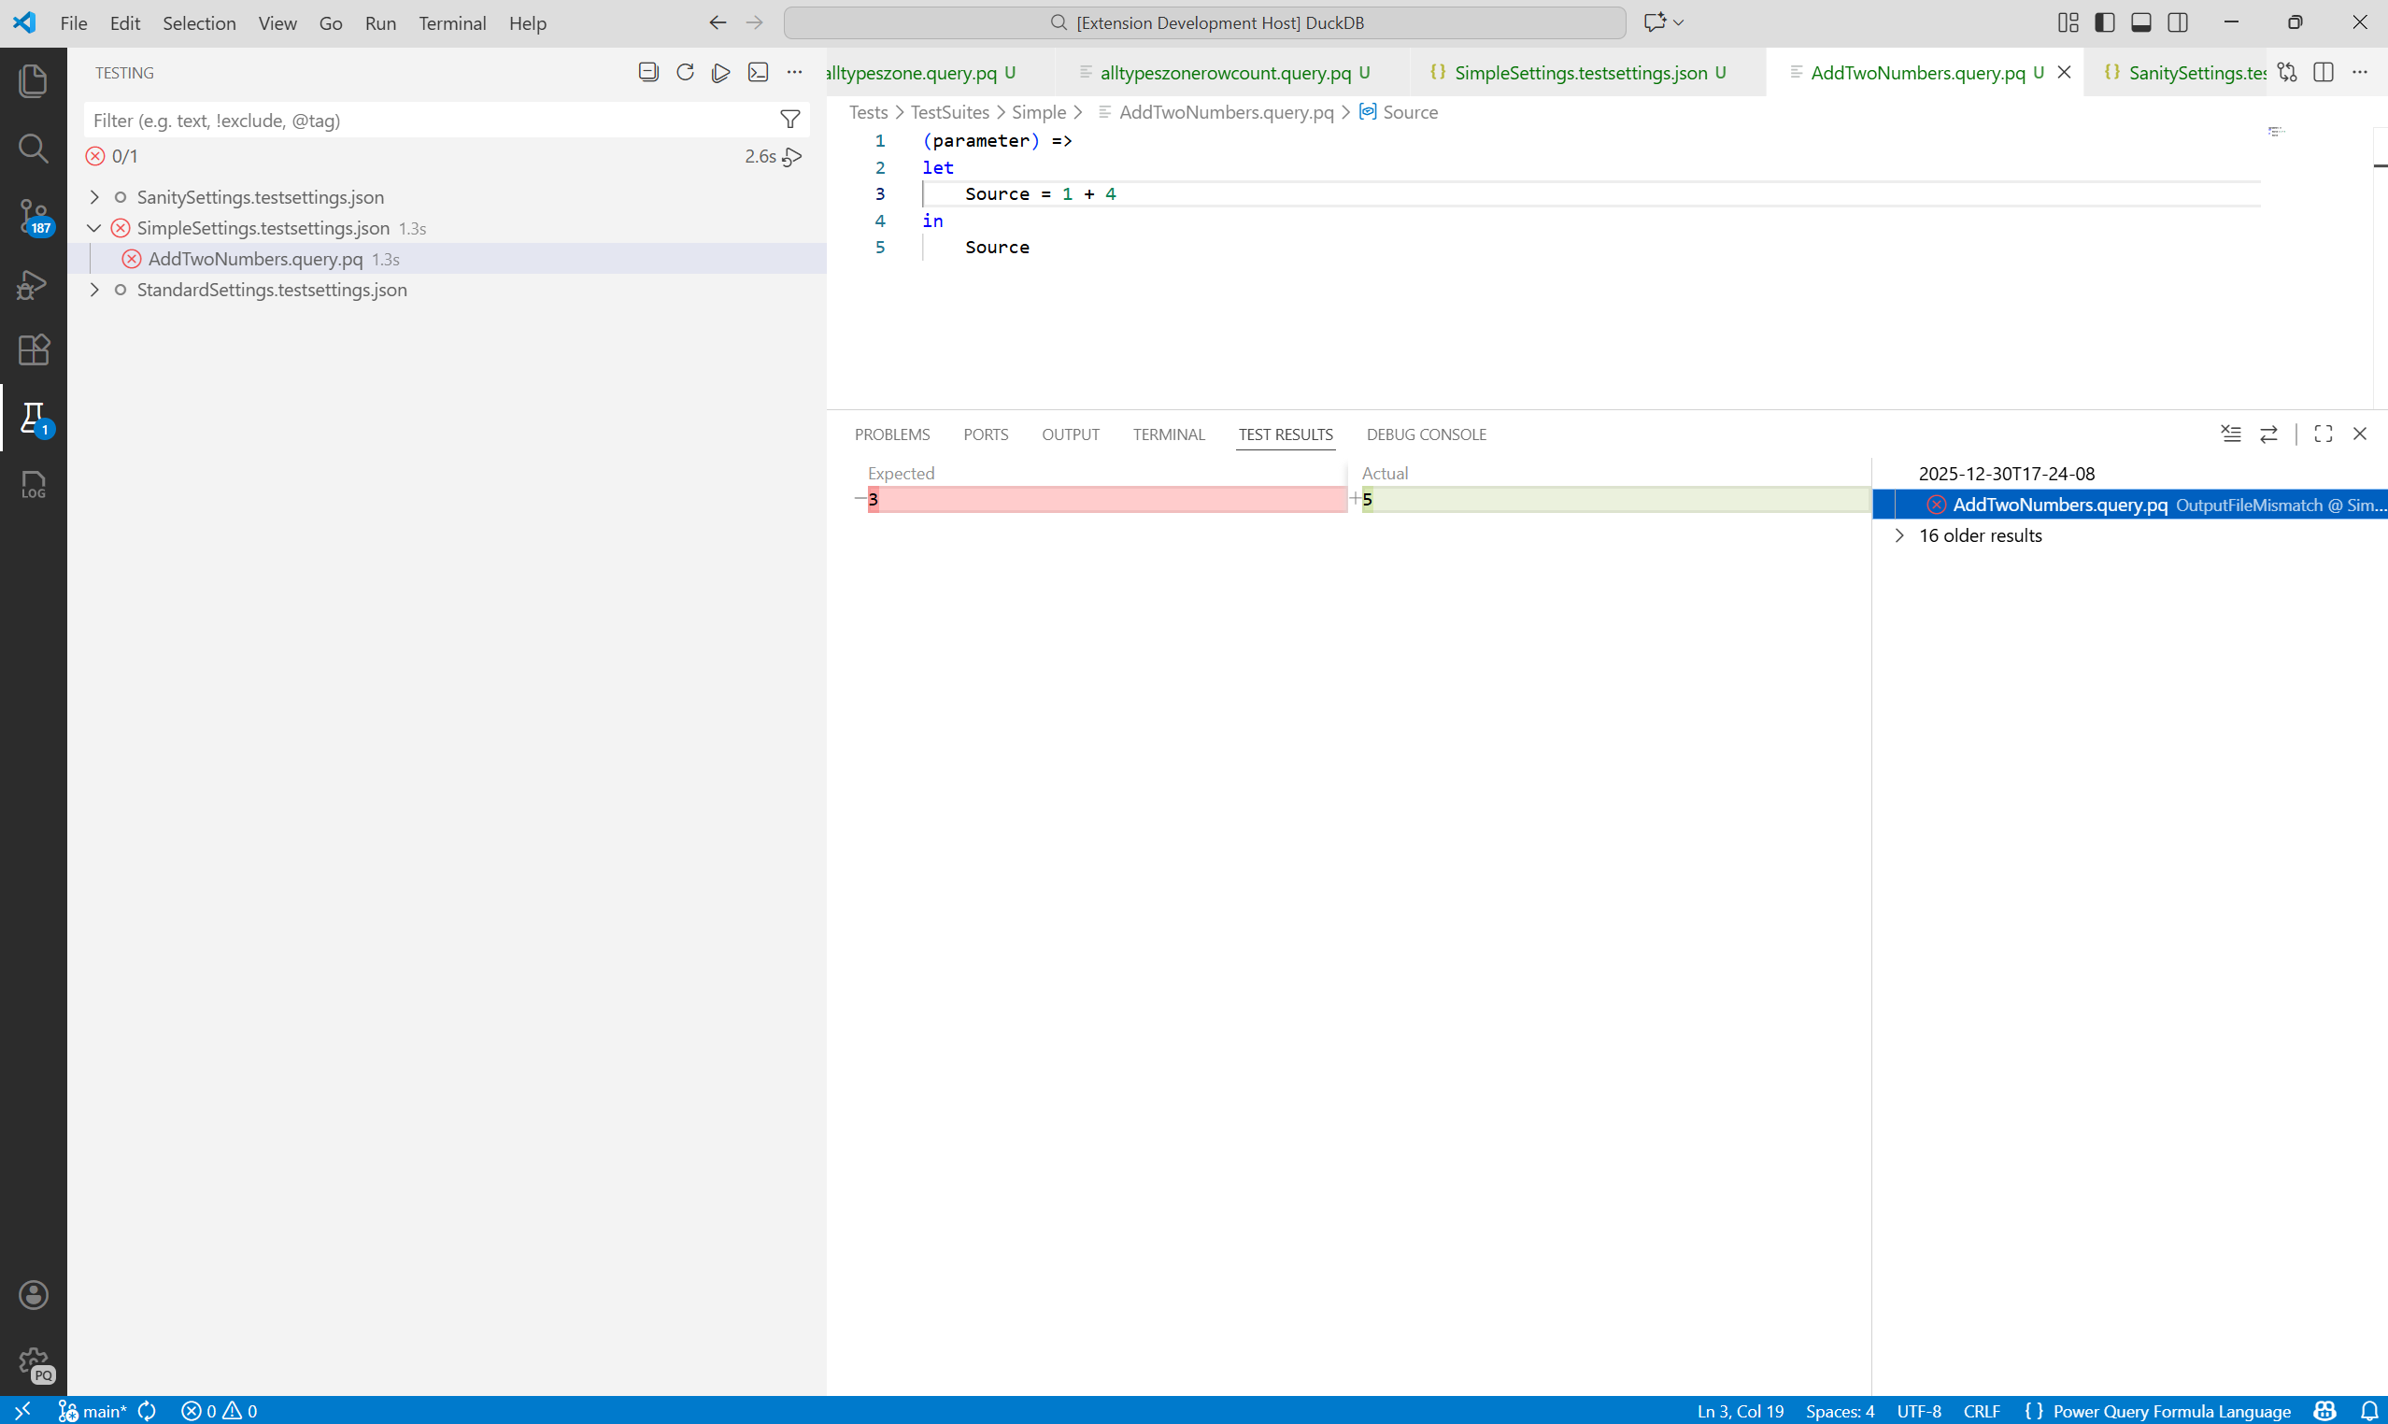
Task: Change the UTF-8 encoding setting
Action: click(x=1919, y=1411)
